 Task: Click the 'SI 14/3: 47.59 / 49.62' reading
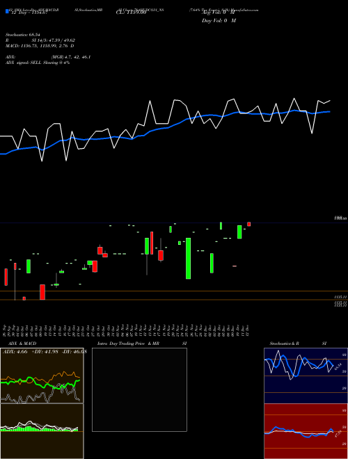(x=54, y=40)
